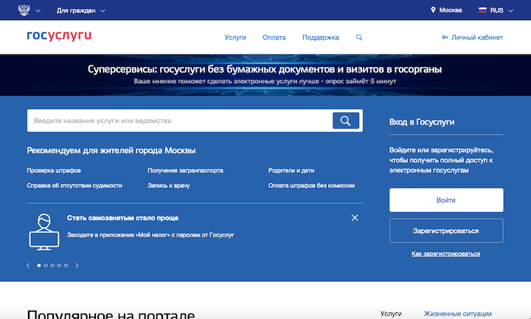Open Справка об отсутствии судимости link
The height and width of the screenshot is (319, 531).
coord(74,186)
